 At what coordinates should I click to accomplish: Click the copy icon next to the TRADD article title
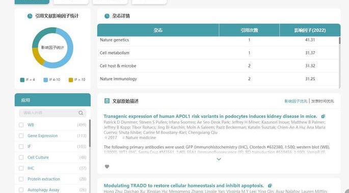tap(270, 185)
